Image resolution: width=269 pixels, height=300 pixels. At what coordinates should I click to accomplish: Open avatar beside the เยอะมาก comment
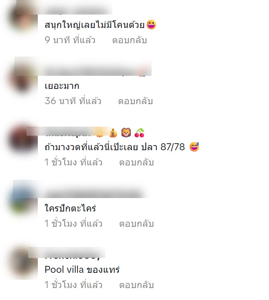pos(23,78)
